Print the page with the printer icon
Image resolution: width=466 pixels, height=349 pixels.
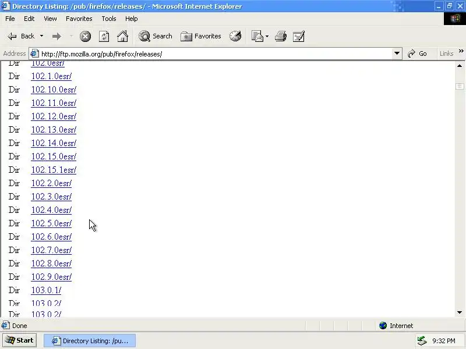point(281,36)
